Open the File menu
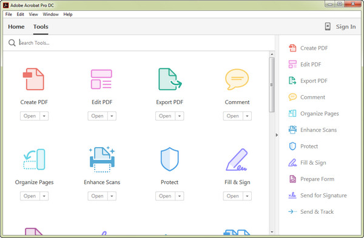This screenshot has width=364, height=238. [8, 14]
